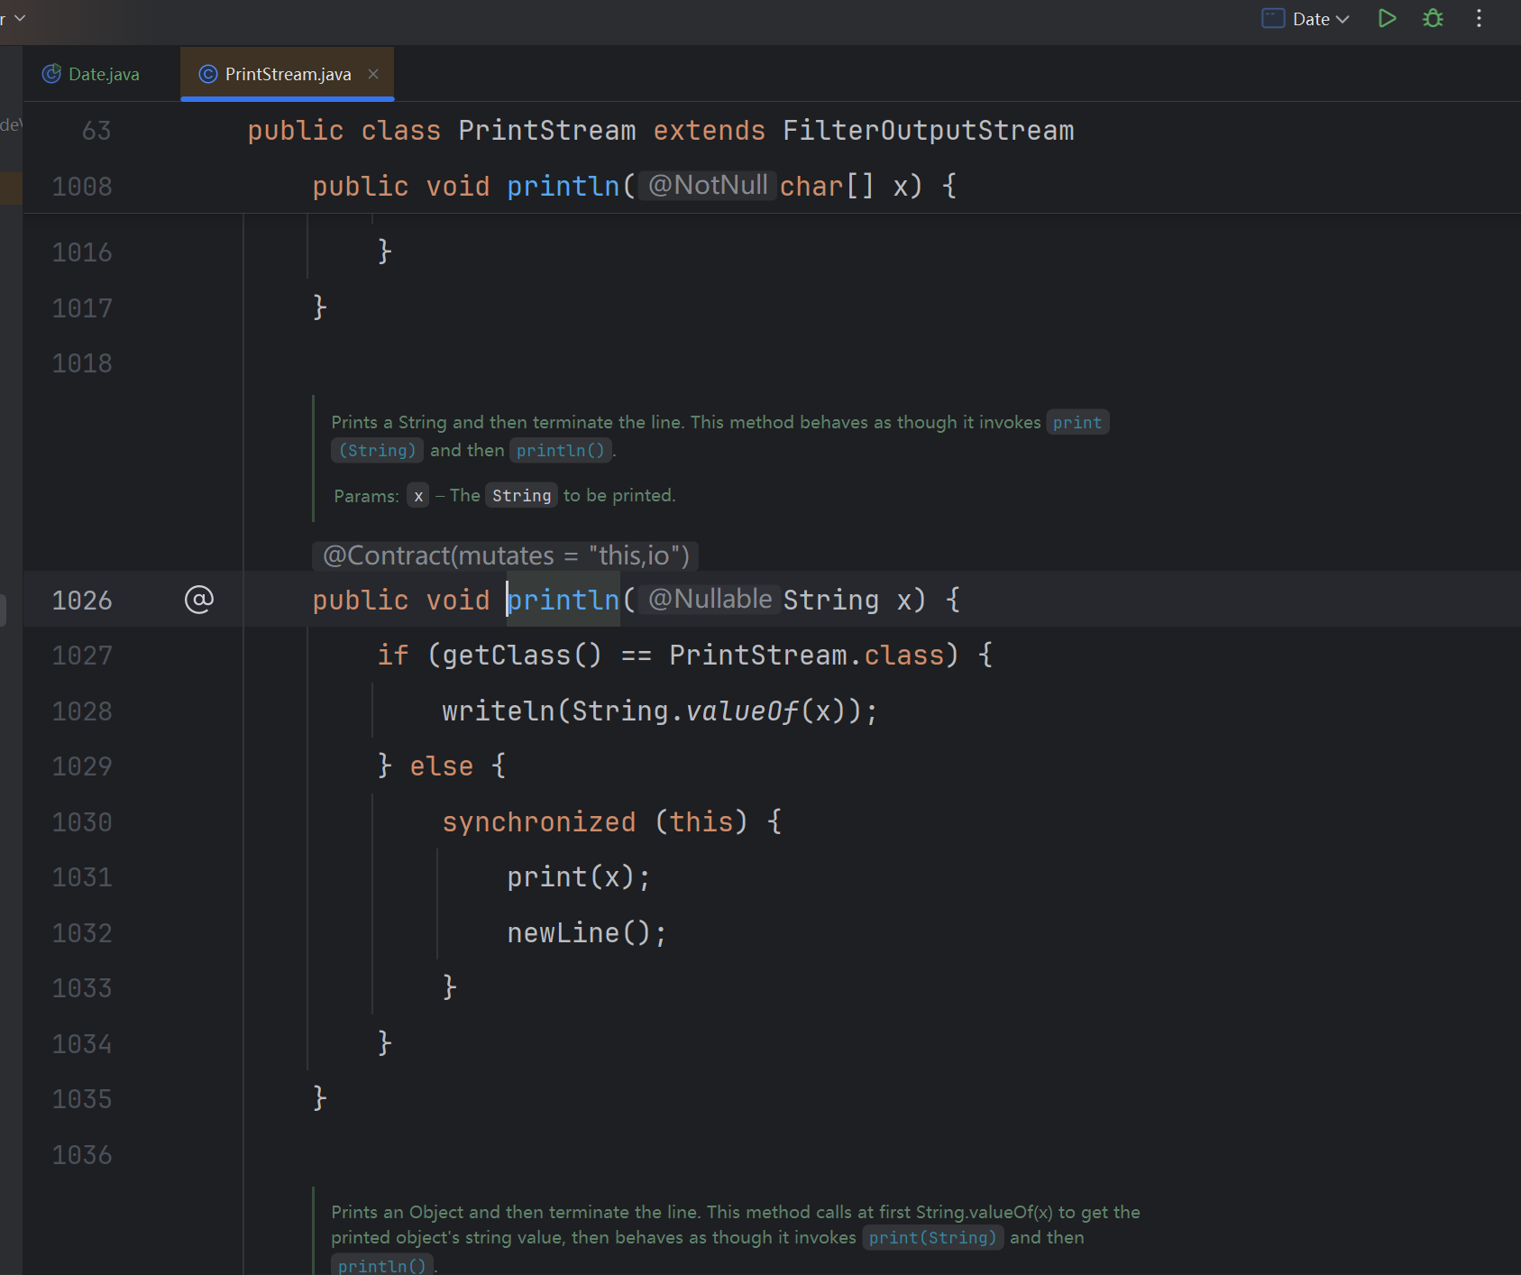Run the Date configuration with green play button
Viewport: 1521px width, 1275px height.
(x=1387, y=18)
